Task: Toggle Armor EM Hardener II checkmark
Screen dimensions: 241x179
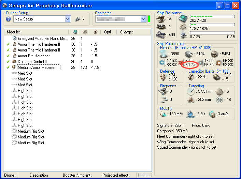Action: click(8, 56)
